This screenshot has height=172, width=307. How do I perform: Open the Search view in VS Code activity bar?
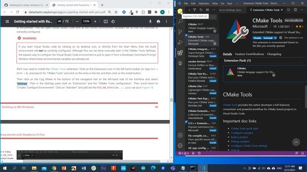180,21
